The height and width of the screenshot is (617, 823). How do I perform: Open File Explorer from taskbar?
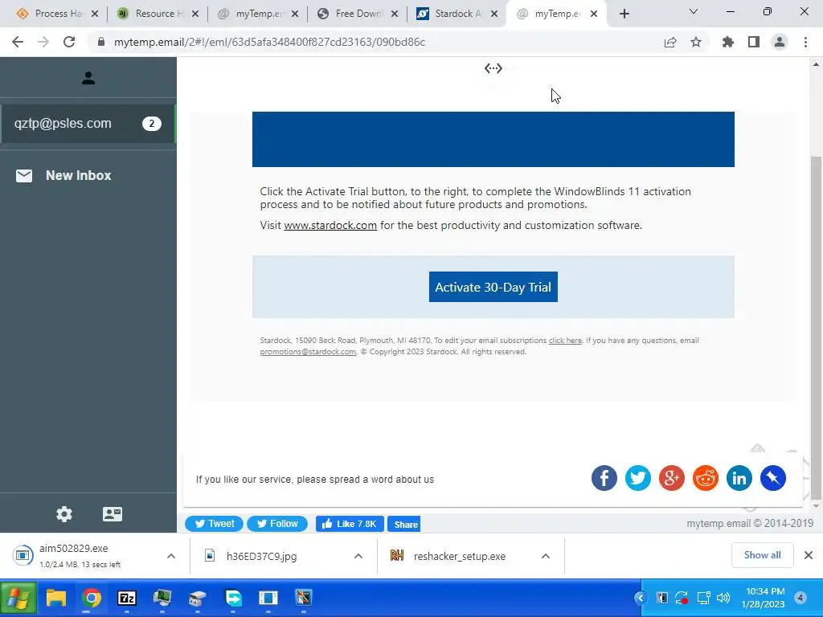pyautogui.click(x=56, y=598)
